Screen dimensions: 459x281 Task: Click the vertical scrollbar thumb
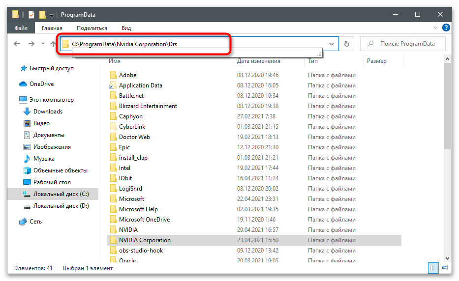(x=447, y=106)
